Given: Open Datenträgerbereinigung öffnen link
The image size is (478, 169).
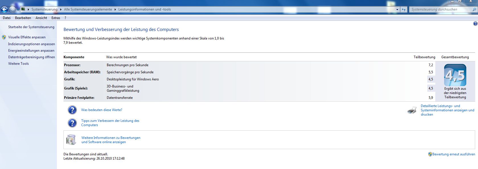Looking at the screenshot, I should click(x=32, y=57).
